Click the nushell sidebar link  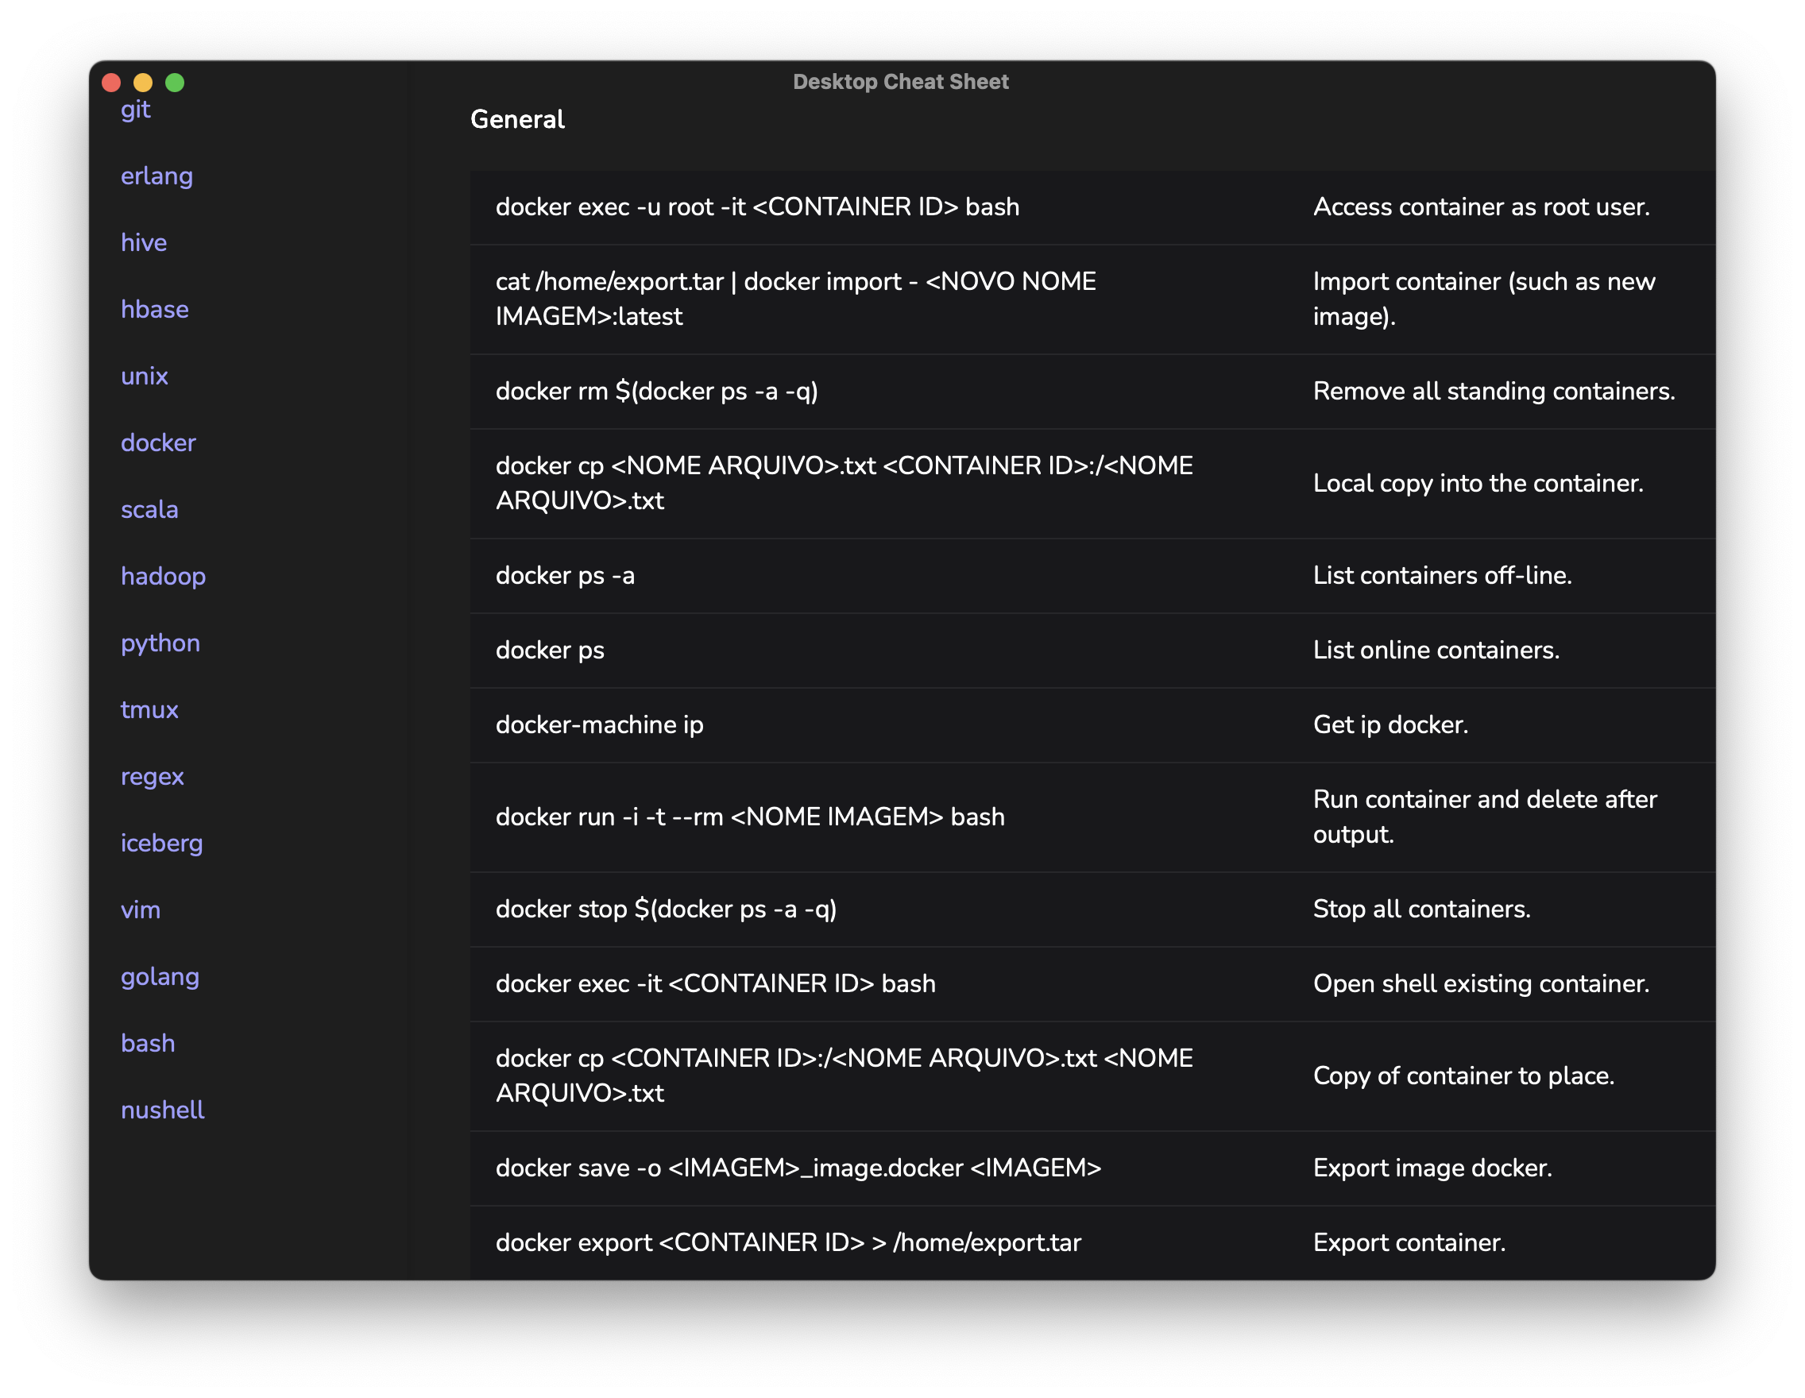click(162, 1110)
